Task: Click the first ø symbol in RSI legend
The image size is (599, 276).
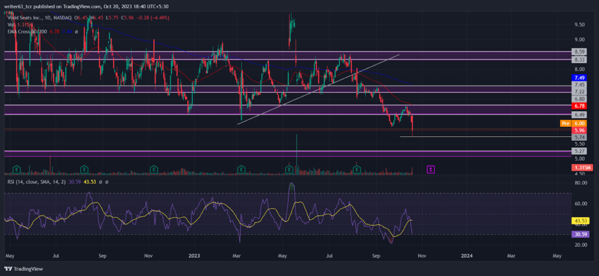Action: tap(101, 182)
